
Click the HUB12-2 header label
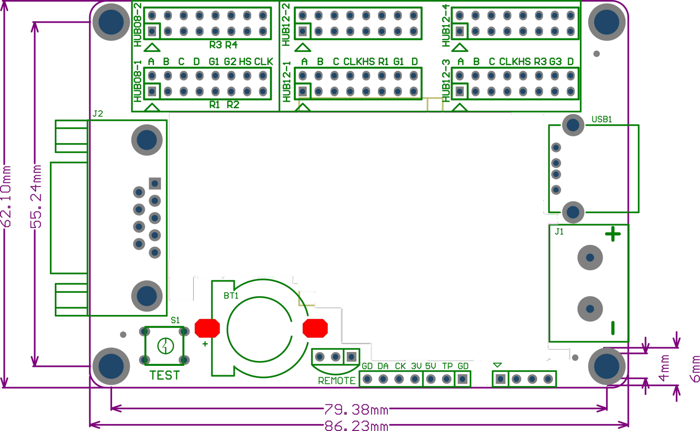click(x=286, y=25)
